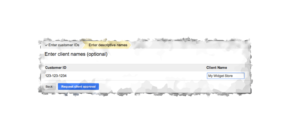Viewport: 292px width, 134px height.
Task: Click the Back button
Action: point(49,87)
